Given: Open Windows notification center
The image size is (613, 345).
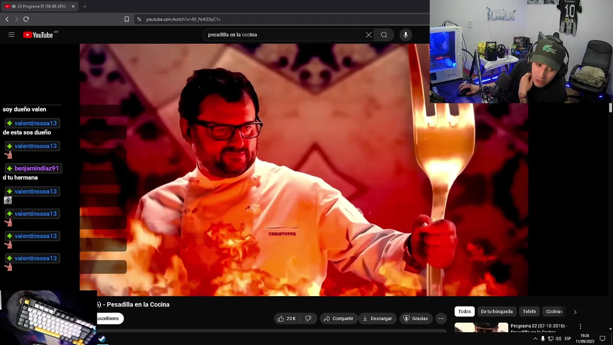Looking at the screenshot, I should pos(602,339).
